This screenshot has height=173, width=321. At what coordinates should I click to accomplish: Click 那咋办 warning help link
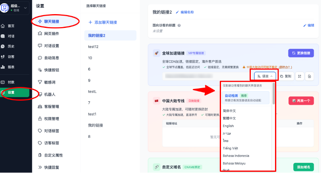click(286, 67)
